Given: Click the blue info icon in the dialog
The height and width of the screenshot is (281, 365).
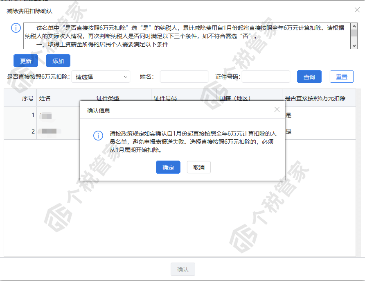Looking at the screenshot, I should (x=98, y=135).
